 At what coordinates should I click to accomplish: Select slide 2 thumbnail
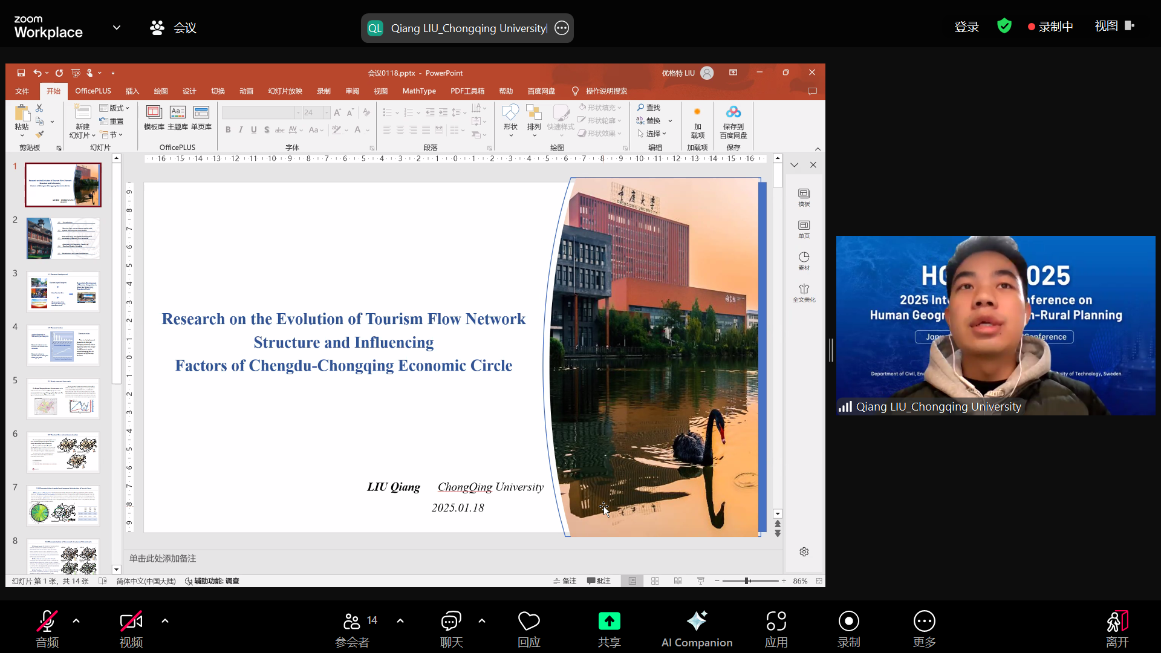tap(63, 238)
